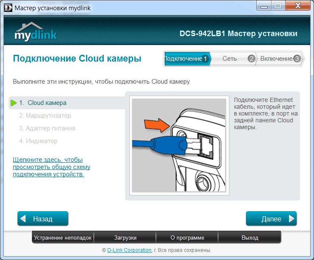Open the general connection scheme link
The image size is (314, 260).
[51, 167]
